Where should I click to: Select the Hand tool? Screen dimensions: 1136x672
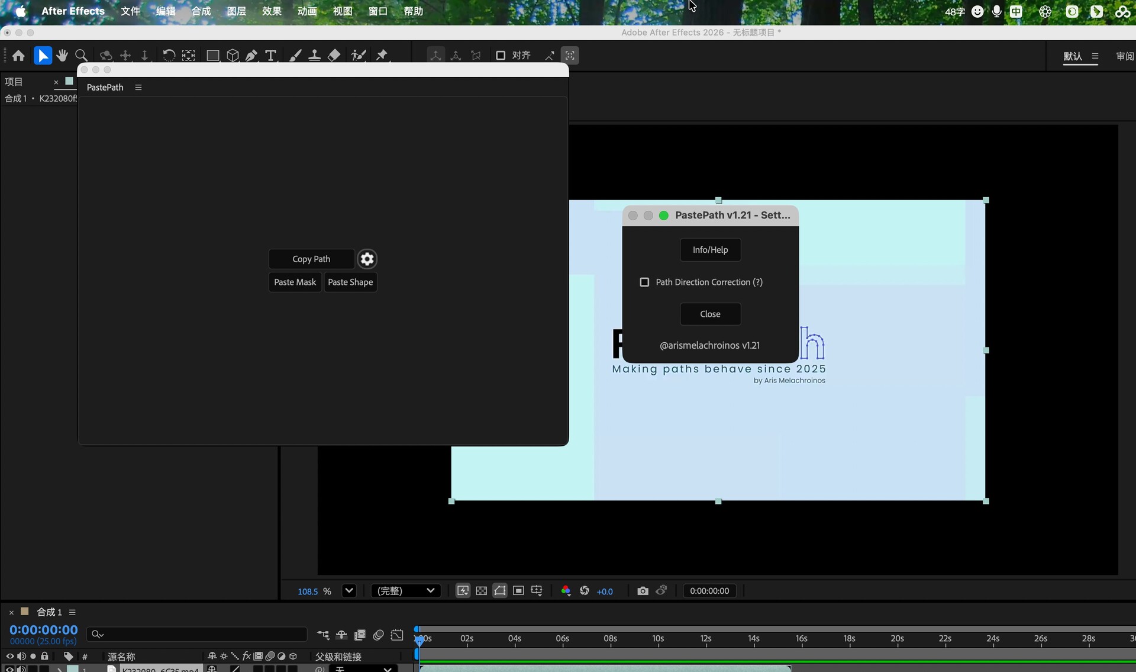coord(62,56)
